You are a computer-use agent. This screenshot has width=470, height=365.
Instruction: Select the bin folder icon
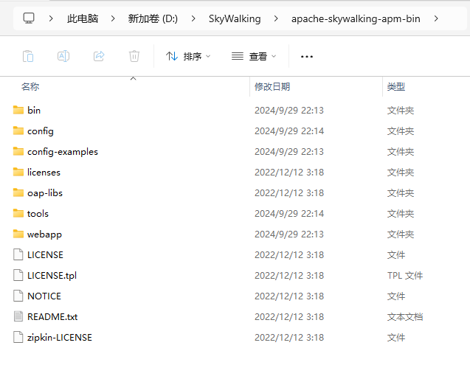tap(18, 110)
